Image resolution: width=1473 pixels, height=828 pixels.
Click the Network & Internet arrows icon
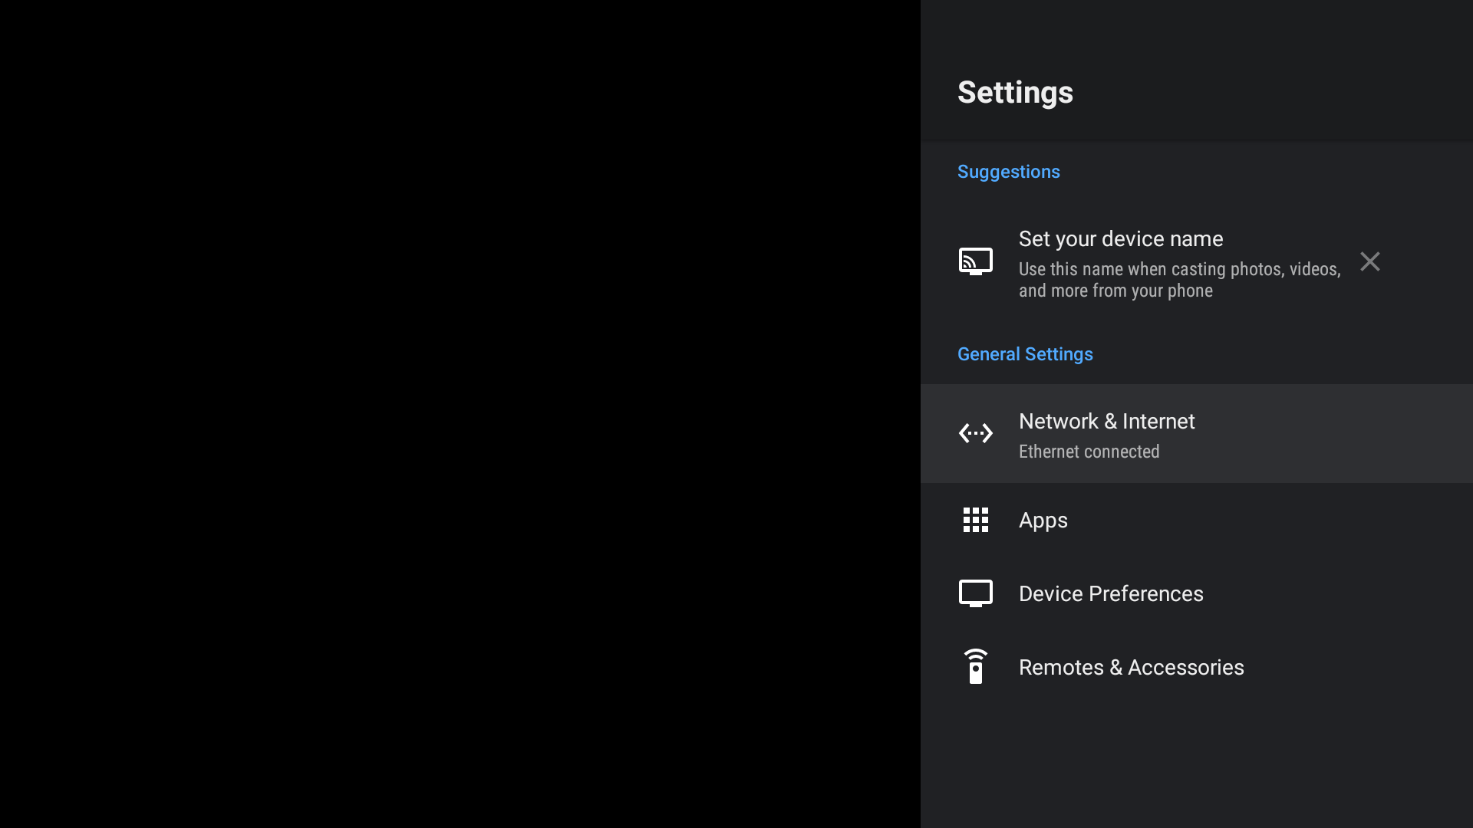tap(975, 433)
